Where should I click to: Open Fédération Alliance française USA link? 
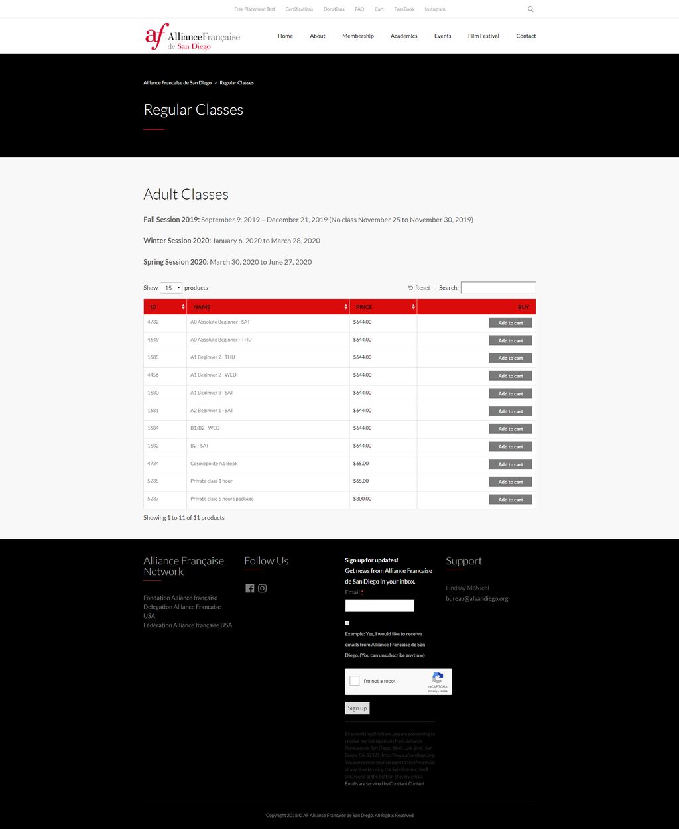[188, 625]
